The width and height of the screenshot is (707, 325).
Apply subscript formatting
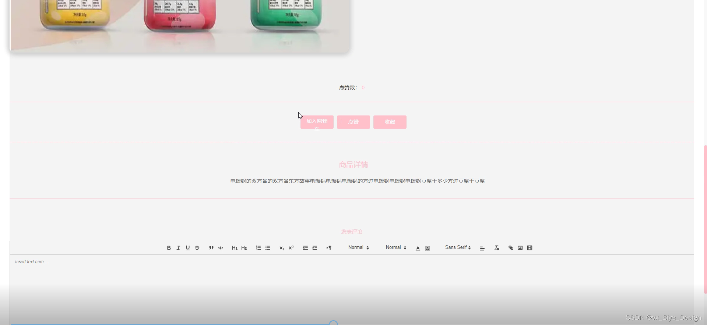(282, 248)
